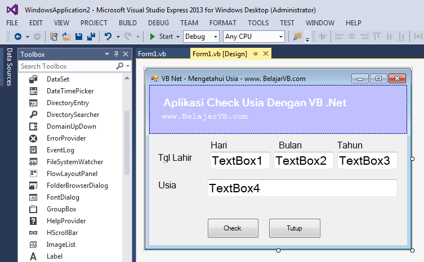Click the Tutup button on the form
This screenshot has height=262, width=424.
(294, 228)
